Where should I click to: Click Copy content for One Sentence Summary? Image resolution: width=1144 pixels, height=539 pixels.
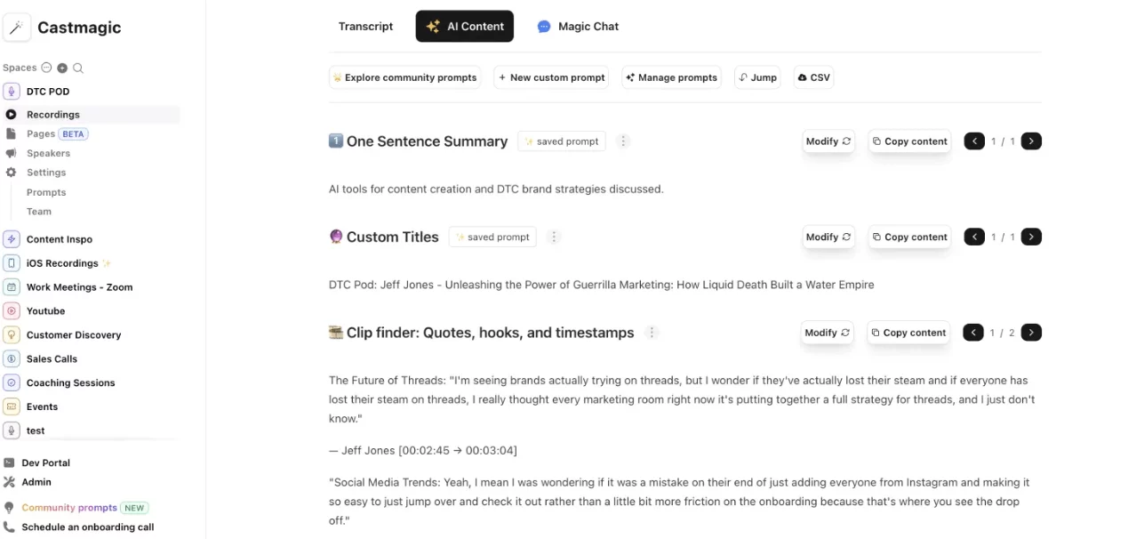pos(909,141)
